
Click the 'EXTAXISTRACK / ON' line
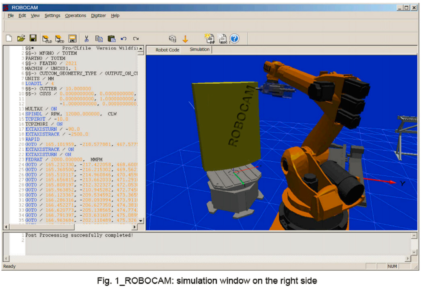50,150
